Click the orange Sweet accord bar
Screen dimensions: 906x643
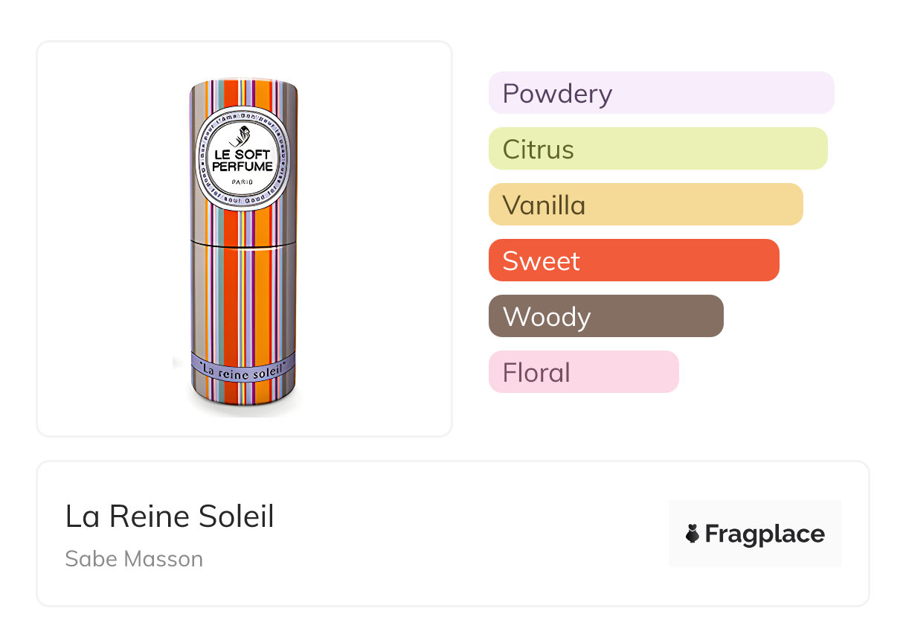coord(633,260)
